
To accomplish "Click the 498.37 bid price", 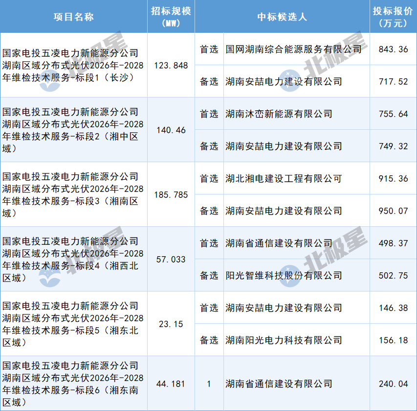I will coord(394,243).
